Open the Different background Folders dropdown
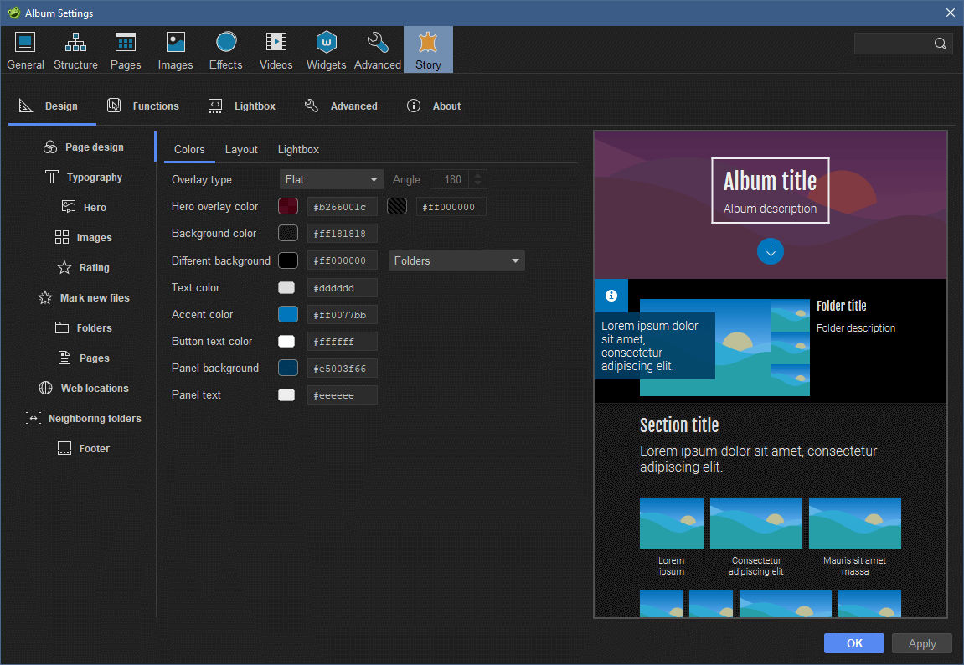Screen dimensions: 964x665 (456, 260)
